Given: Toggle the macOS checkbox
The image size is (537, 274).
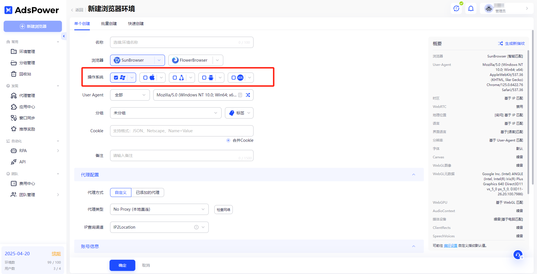Looking at the screenshot, I should pyautogui.click(x=145, y=78).
